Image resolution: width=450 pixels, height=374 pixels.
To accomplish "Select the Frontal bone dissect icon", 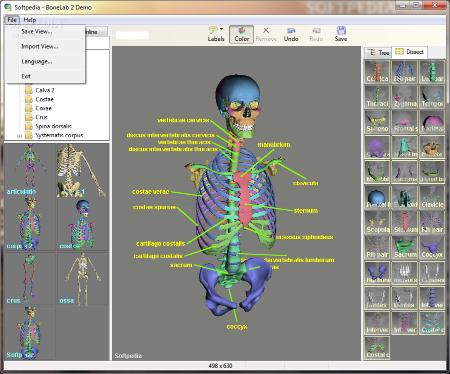I will pos(377,197).
